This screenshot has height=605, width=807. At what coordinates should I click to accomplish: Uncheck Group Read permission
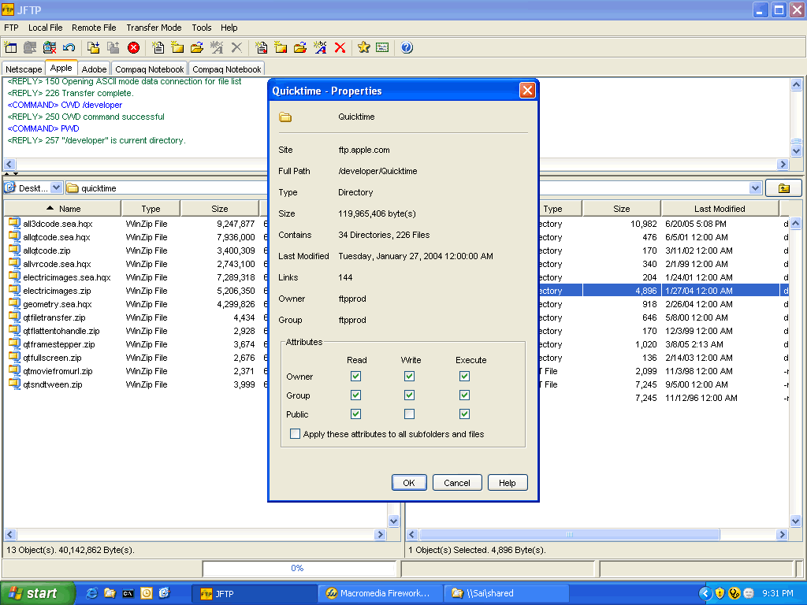coord(355,395)
